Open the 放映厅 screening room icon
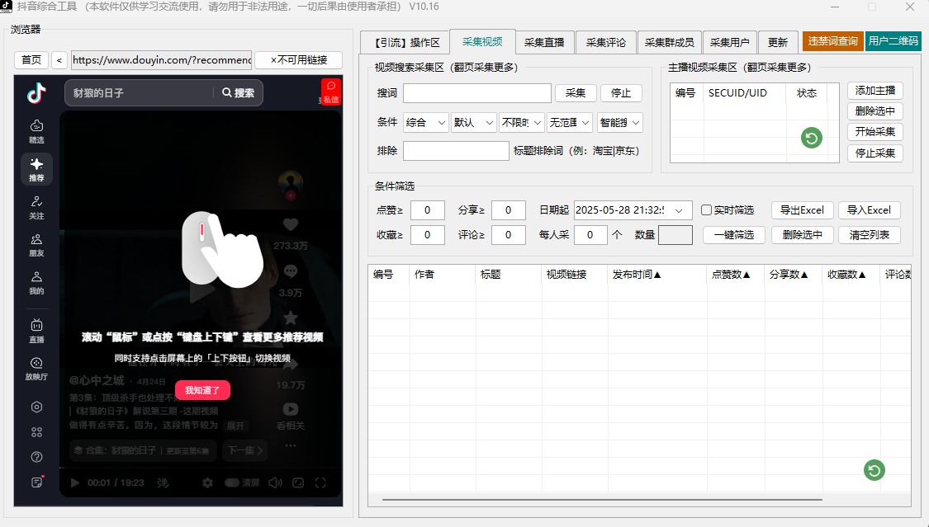The width and height of the screenshot is (929, 527). tap(36, 368)
